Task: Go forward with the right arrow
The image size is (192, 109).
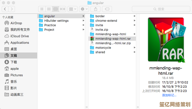Action: point(12,9)
